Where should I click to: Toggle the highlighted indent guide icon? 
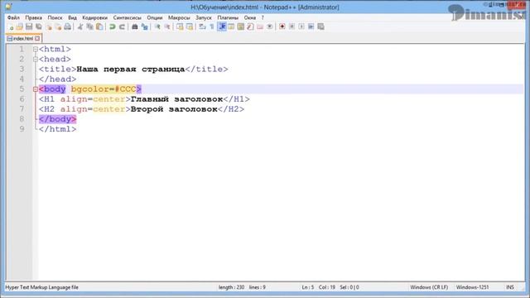pyautogui.click(x=222, y=26)
